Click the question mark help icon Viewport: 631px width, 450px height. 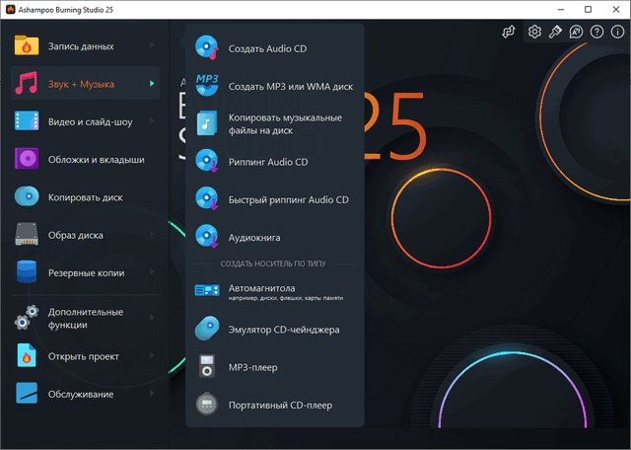(596, 32)
